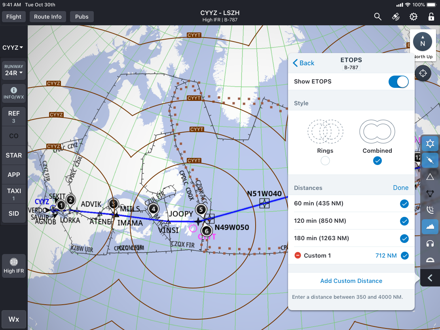Select the protractor measure icon
Viewport: 440px width, 330px height.
click(430, 260)
